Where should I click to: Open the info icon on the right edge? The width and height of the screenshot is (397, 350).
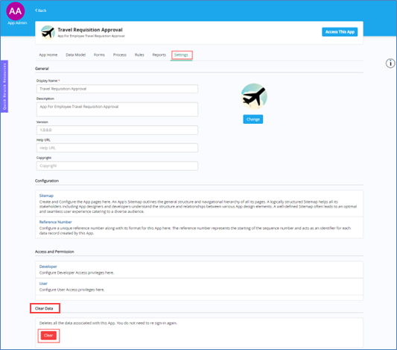[390, 63]
